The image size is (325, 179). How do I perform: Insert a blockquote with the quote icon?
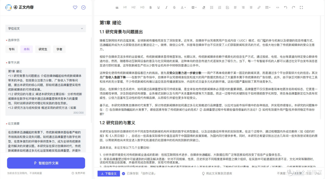(x=117, y=8)
